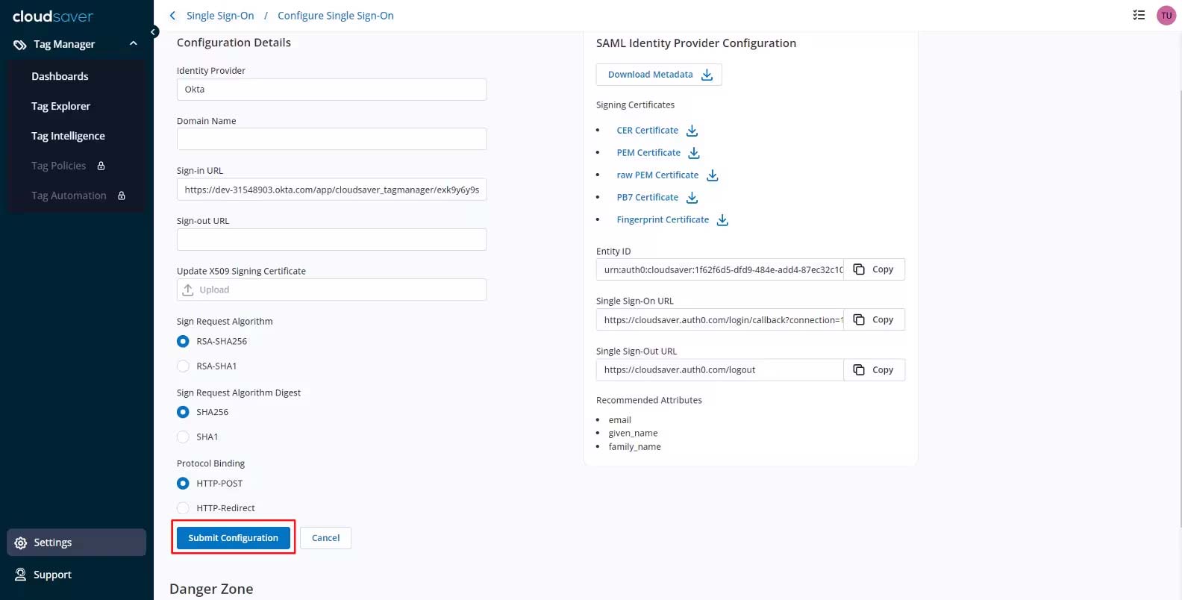
Task: Open the checklist icon in top bar
Action: (x=1139, y=15)
